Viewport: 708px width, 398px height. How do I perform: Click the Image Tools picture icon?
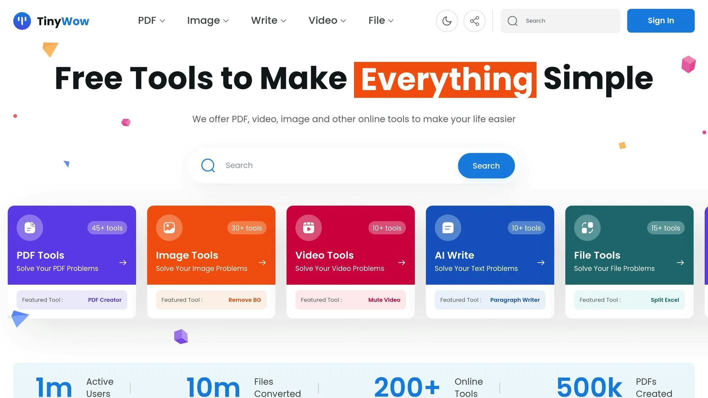pos(169,228)
